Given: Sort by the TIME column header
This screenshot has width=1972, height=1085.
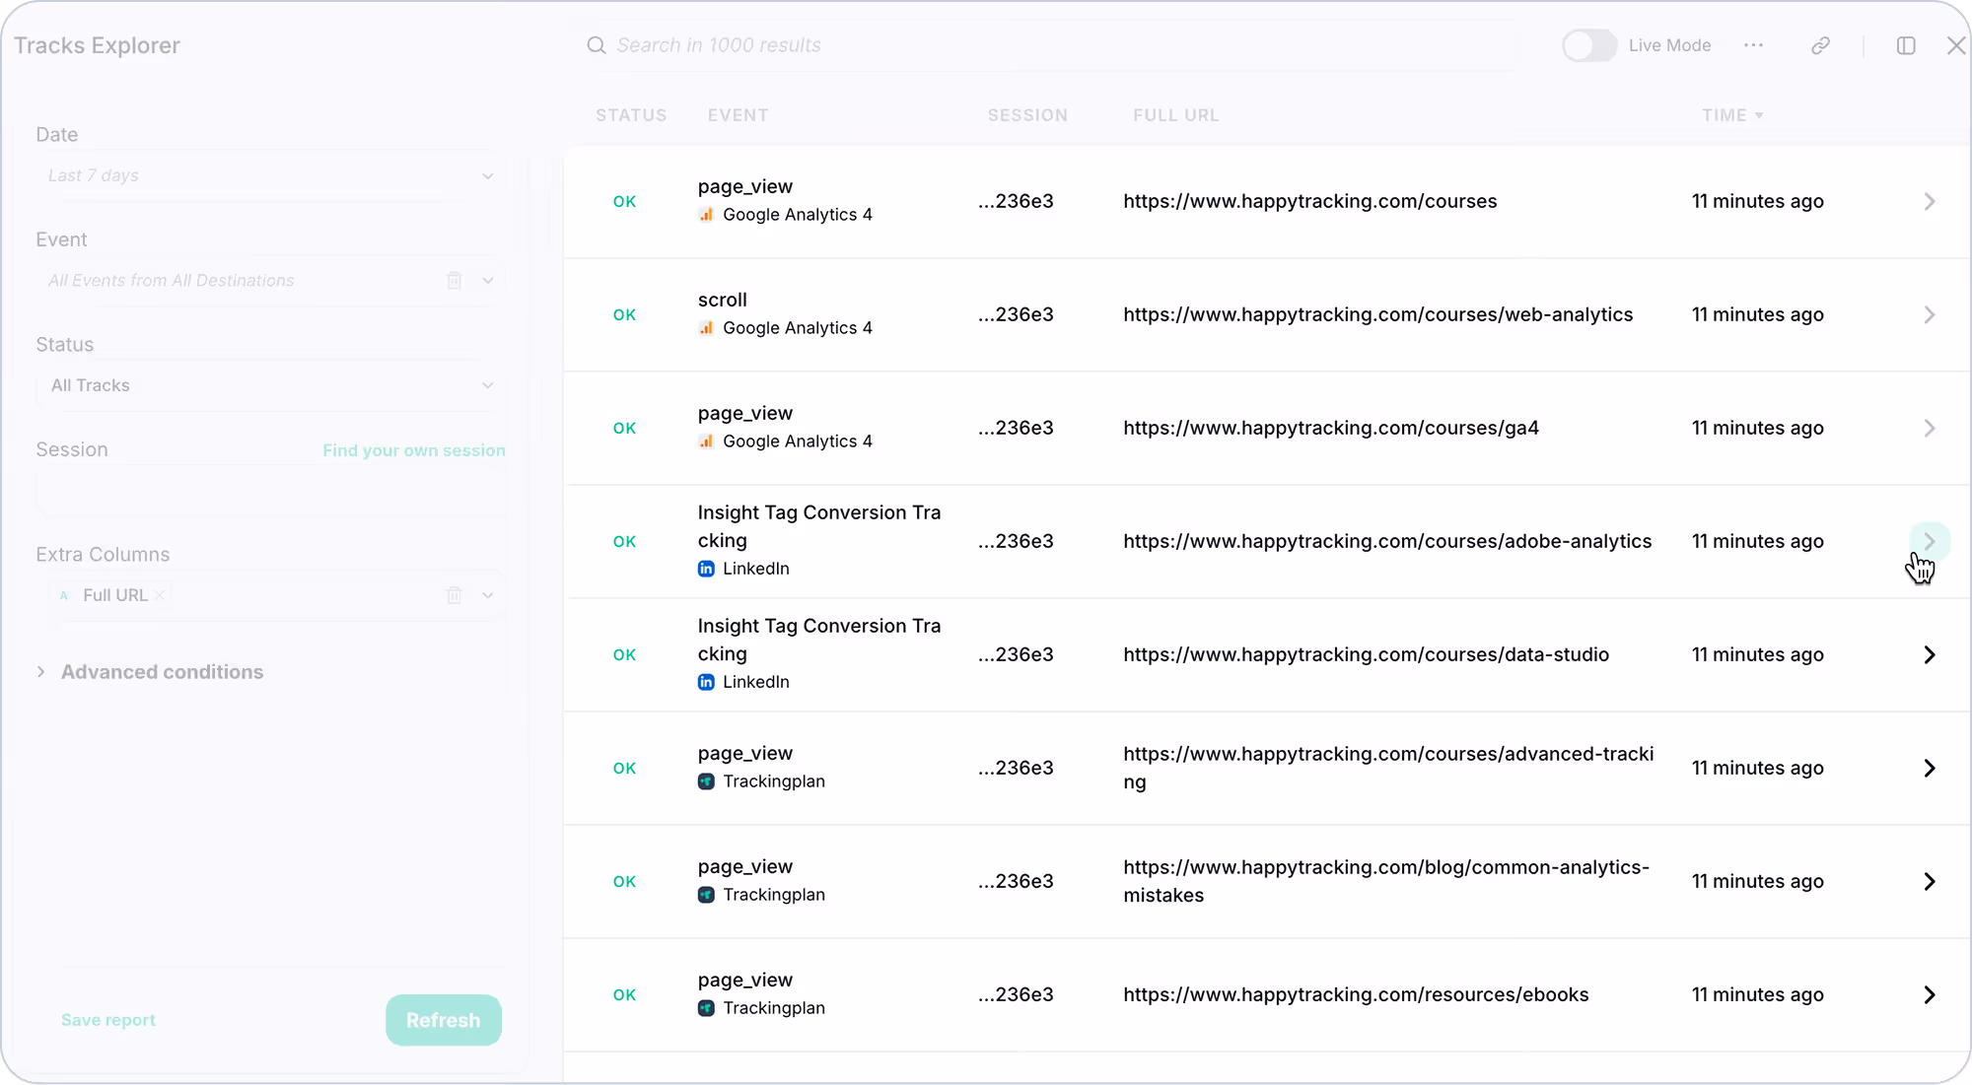Looking at the screenshot, I should click(1731, 115).
